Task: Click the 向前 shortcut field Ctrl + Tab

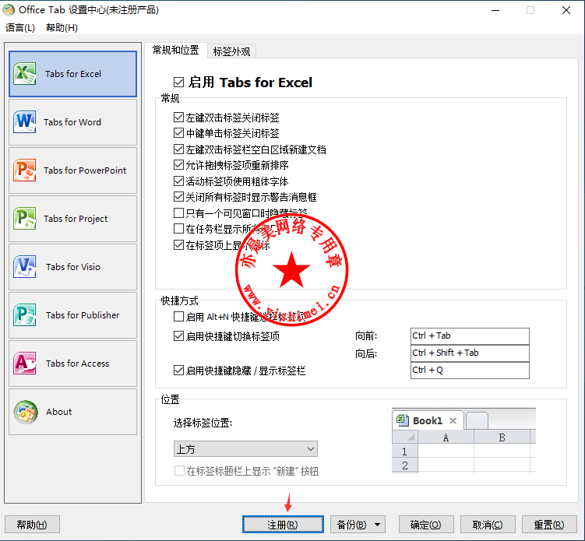Action: (x=470, y=336)
